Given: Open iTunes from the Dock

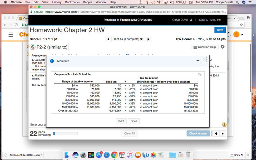Looking at the screenshot, I should [x=130, y=155].
